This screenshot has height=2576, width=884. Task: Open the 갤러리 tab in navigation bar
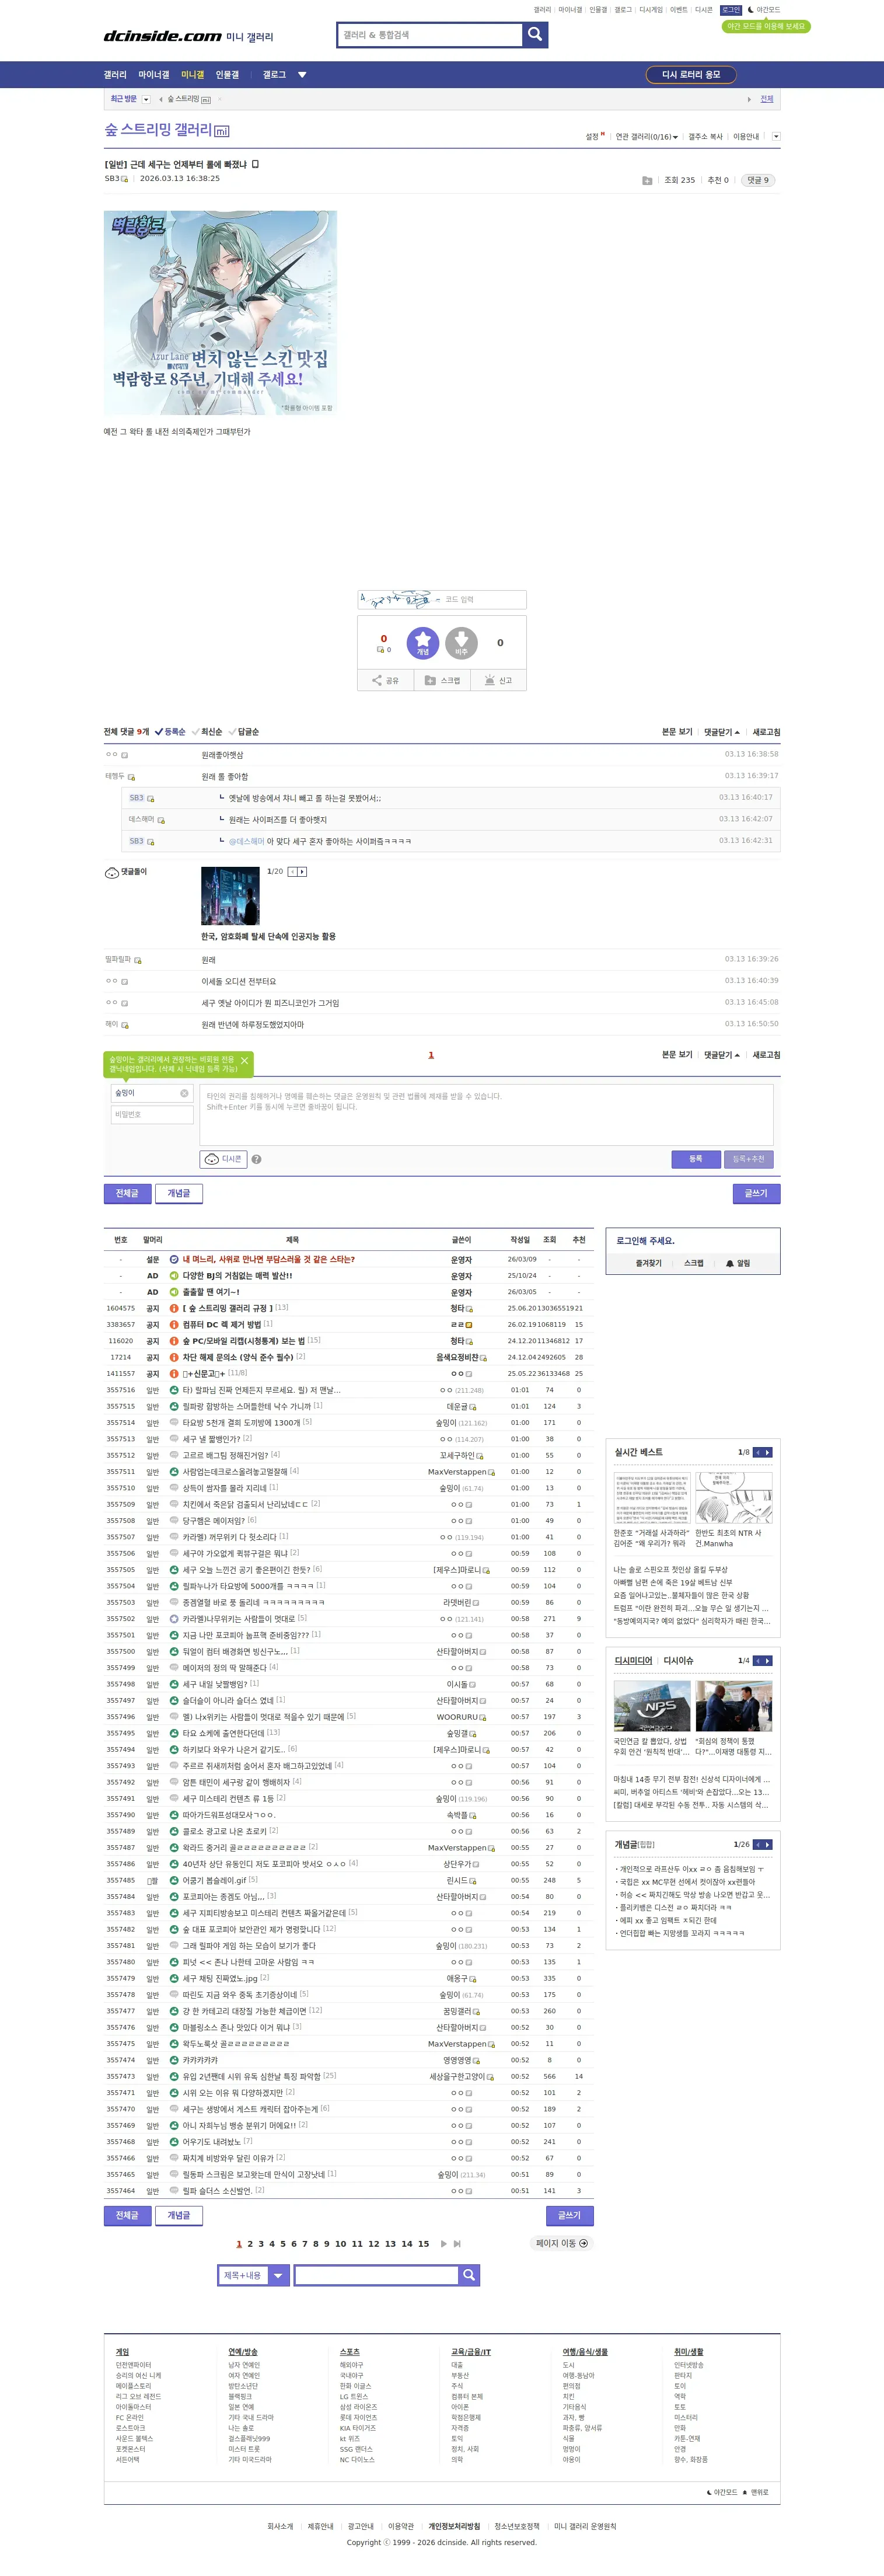115,75
